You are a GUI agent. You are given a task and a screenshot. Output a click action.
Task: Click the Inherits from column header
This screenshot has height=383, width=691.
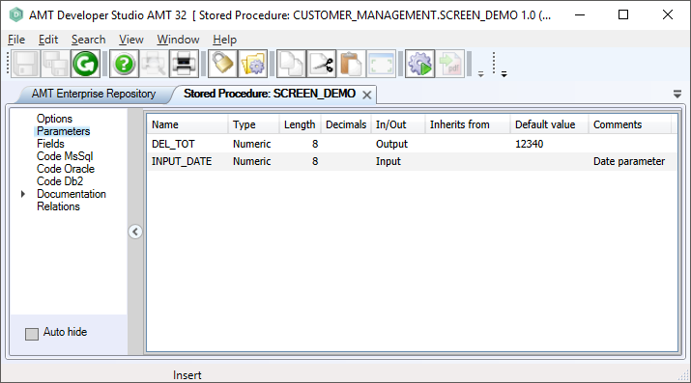tap(467, 124)
